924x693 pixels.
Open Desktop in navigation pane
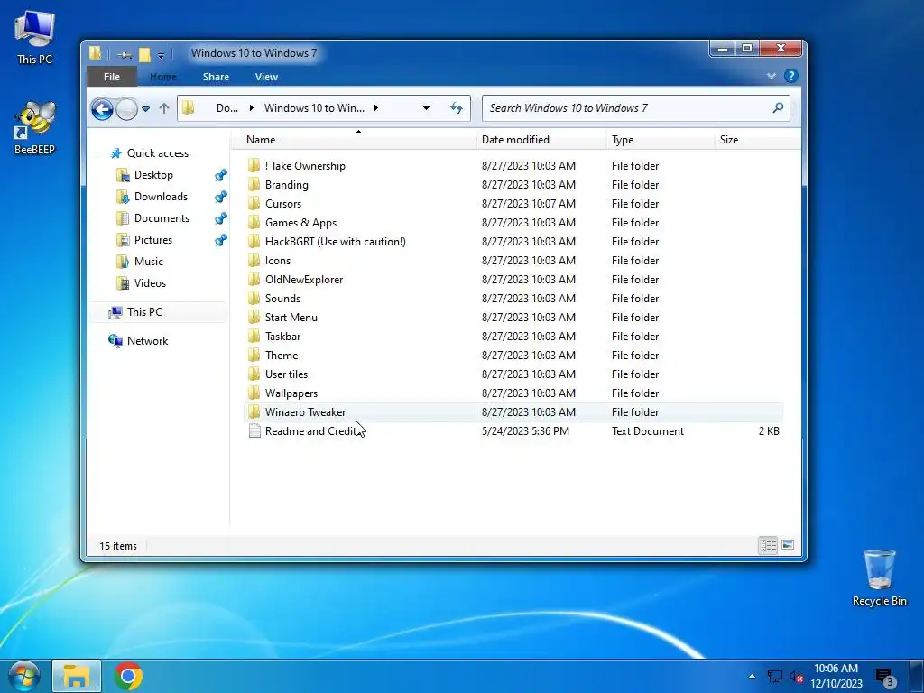pos(153,175)
